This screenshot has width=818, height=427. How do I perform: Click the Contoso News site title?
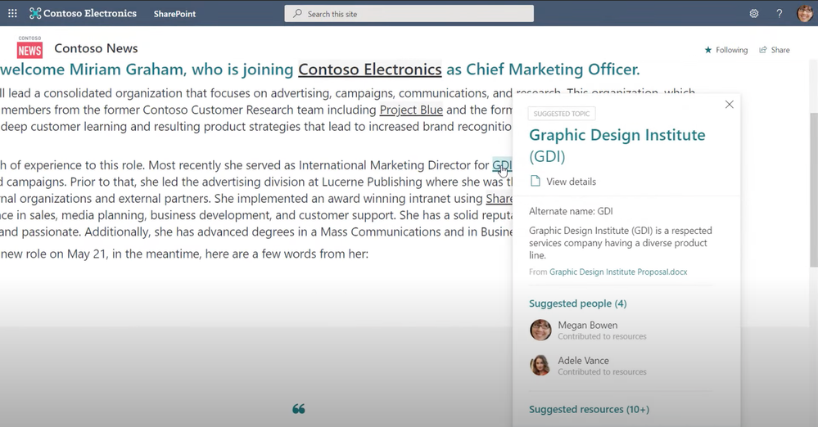click(96, 48)
